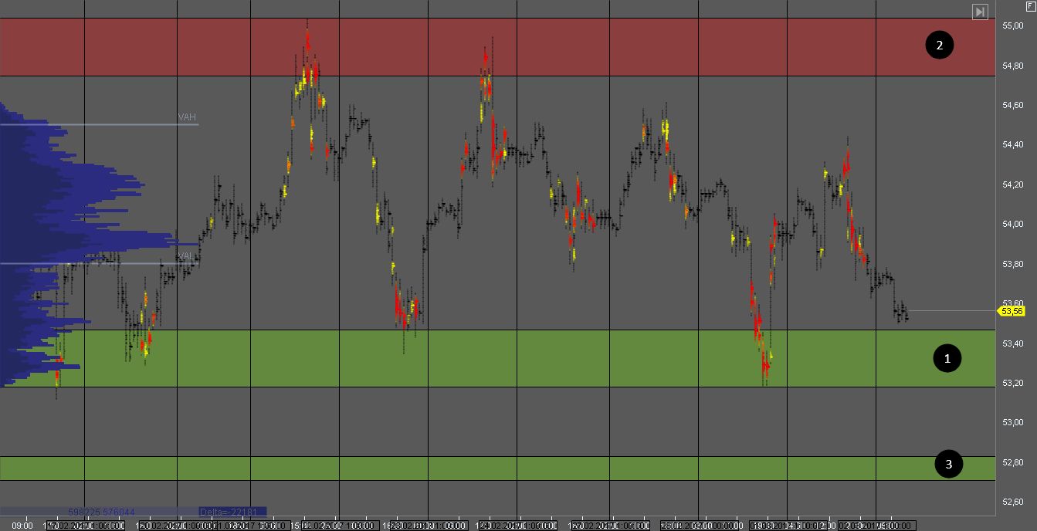Viewport: 1037px width, 531px height.
Task: Click the scroll-to-latest-bar arrow icon
Action: pos(980,12)
